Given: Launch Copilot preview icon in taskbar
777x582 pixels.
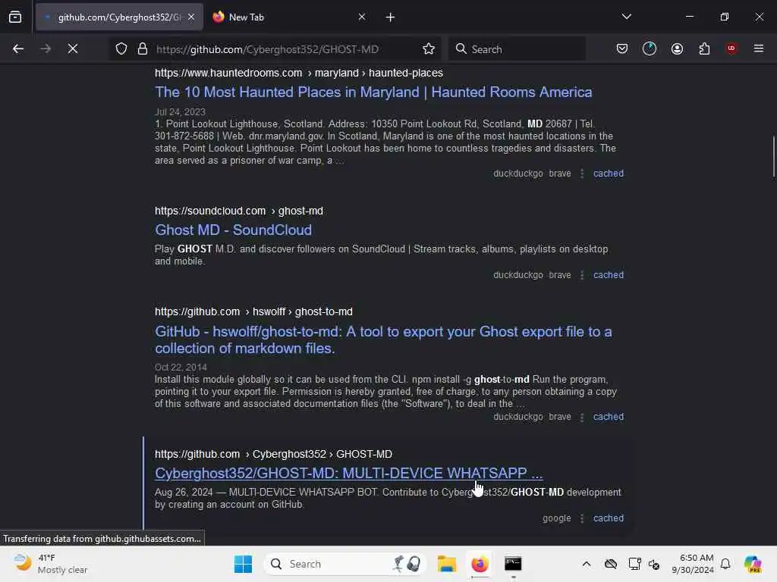Looking at the screenshot, I should [753, 564].
